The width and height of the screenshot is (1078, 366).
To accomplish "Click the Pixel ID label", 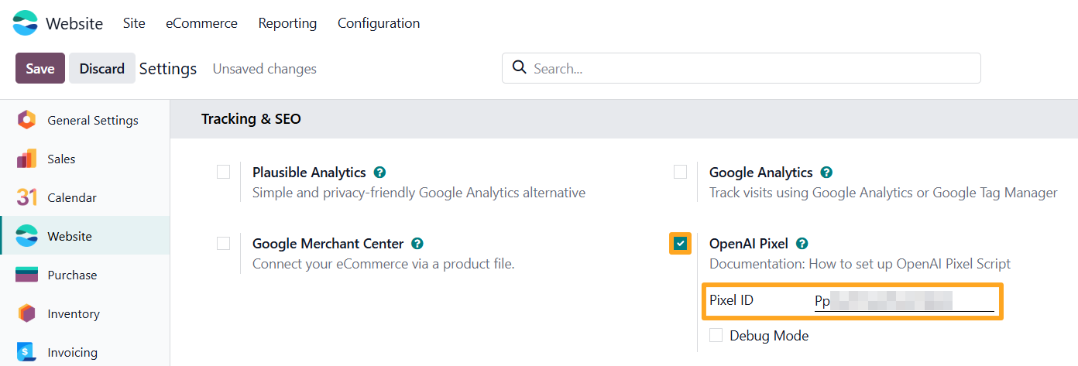I will (731, 300).
